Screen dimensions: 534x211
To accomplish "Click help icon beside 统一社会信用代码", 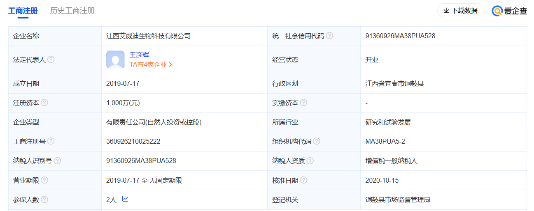I will pyautogui.click(x=329, y=36).
